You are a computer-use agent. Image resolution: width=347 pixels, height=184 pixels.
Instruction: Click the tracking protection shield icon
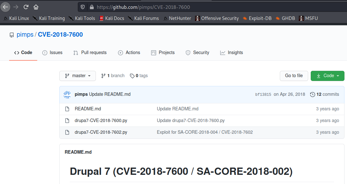click(x=83, y=7)
